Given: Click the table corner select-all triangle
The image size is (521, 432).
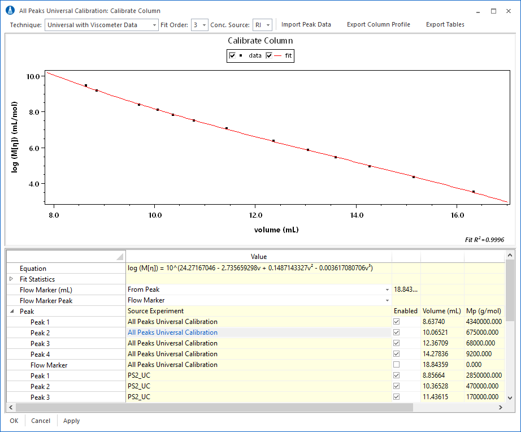Looking at the screenshot, I should click(x=119, y=257).
